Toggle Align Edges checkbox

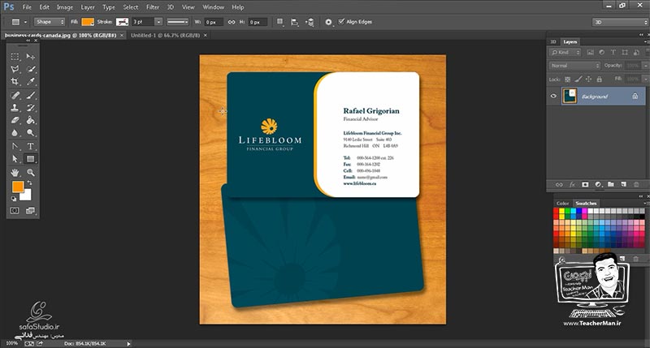(x=341, y=22)
